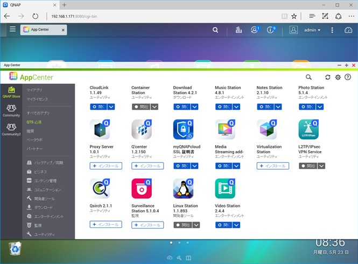358x264 pixels.
Task: Open the QTS dashboard gauge icon
Action: click(x=348, y=30)
